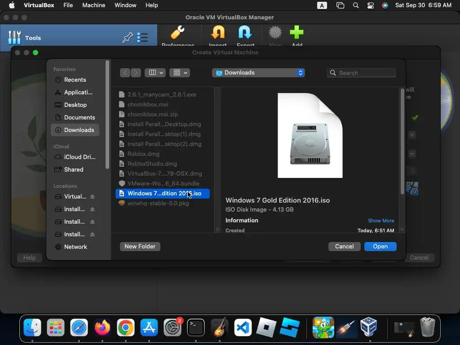Eject the first Install... volume
Screen dimensions: 460x345
pos(93,209)
